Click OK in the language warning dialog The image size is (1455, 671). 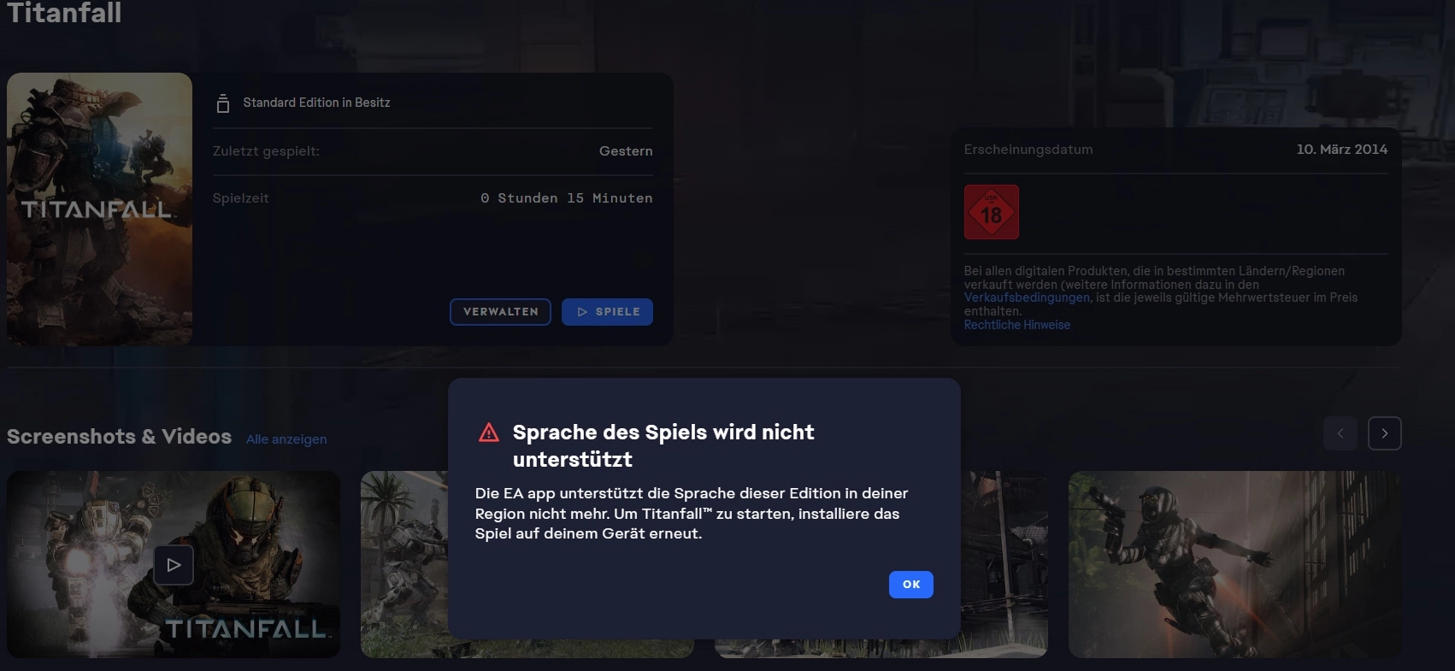(910, 585)
